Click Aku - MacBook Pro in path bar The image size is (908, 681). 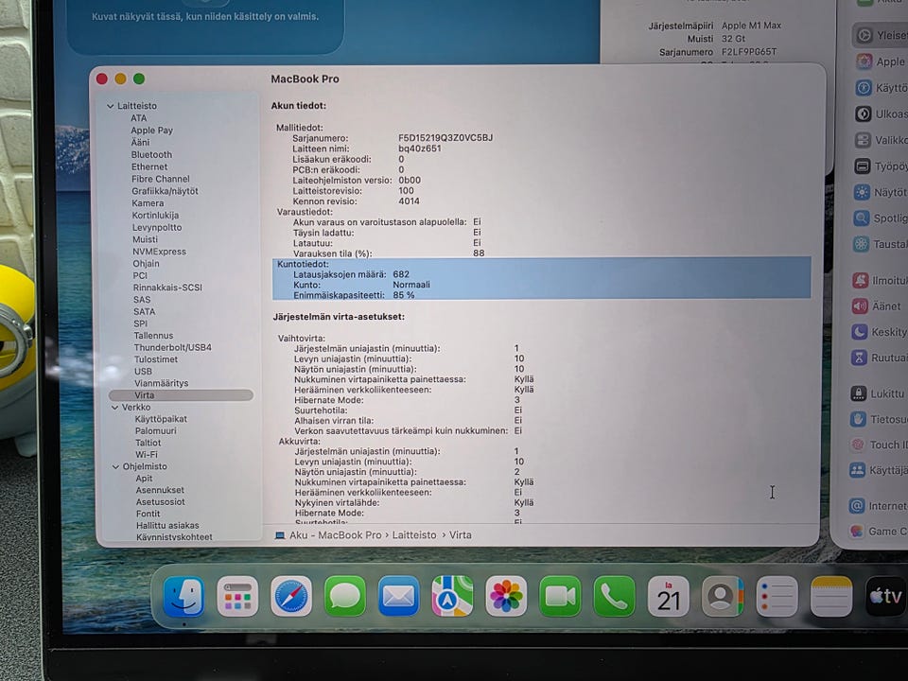335,535
